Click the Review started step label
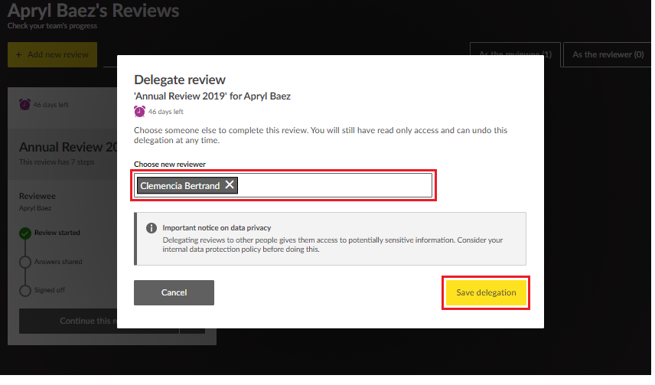 click(x=57, y=233)
